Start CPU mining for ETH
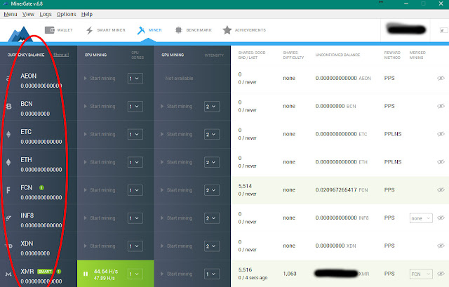The height and width of the screenshot is (287, 449). [100, 162]
